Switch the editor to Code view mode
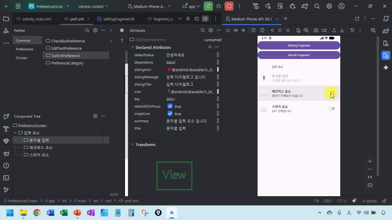 coord(188,19)
